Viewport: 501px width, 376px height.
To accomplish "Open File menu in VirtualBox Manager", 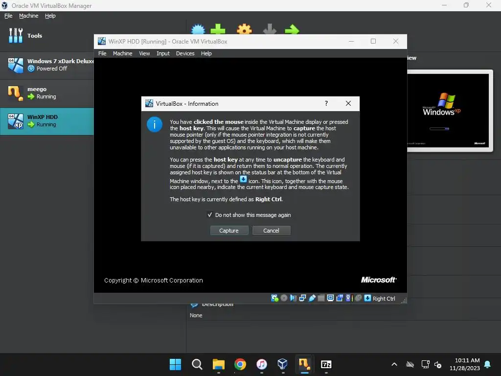I will 8,16.
